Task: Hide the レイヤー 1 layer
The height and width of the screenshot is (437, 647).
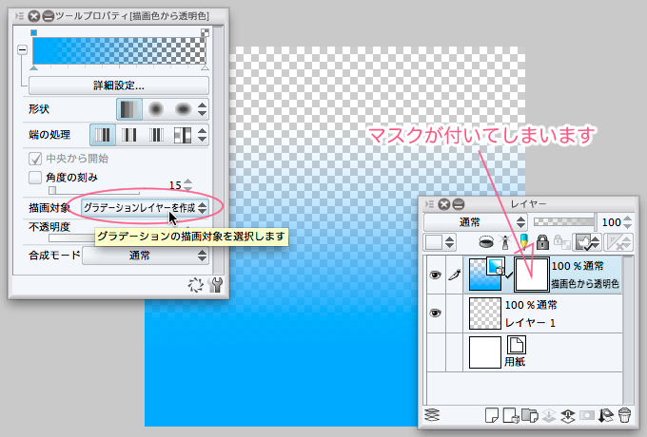Action: [x=435, y=313]
